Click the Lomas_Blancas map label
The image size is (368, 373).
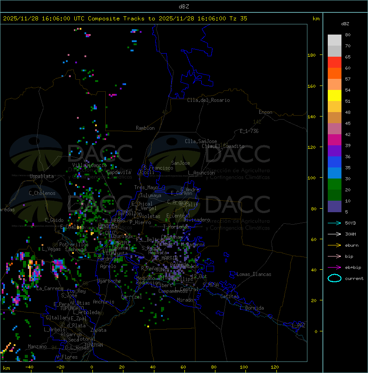coord(254,274)
